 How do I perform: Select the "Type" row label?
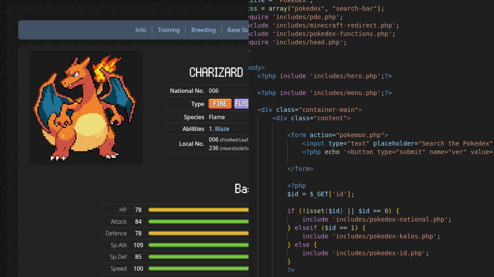coord(198,104)
